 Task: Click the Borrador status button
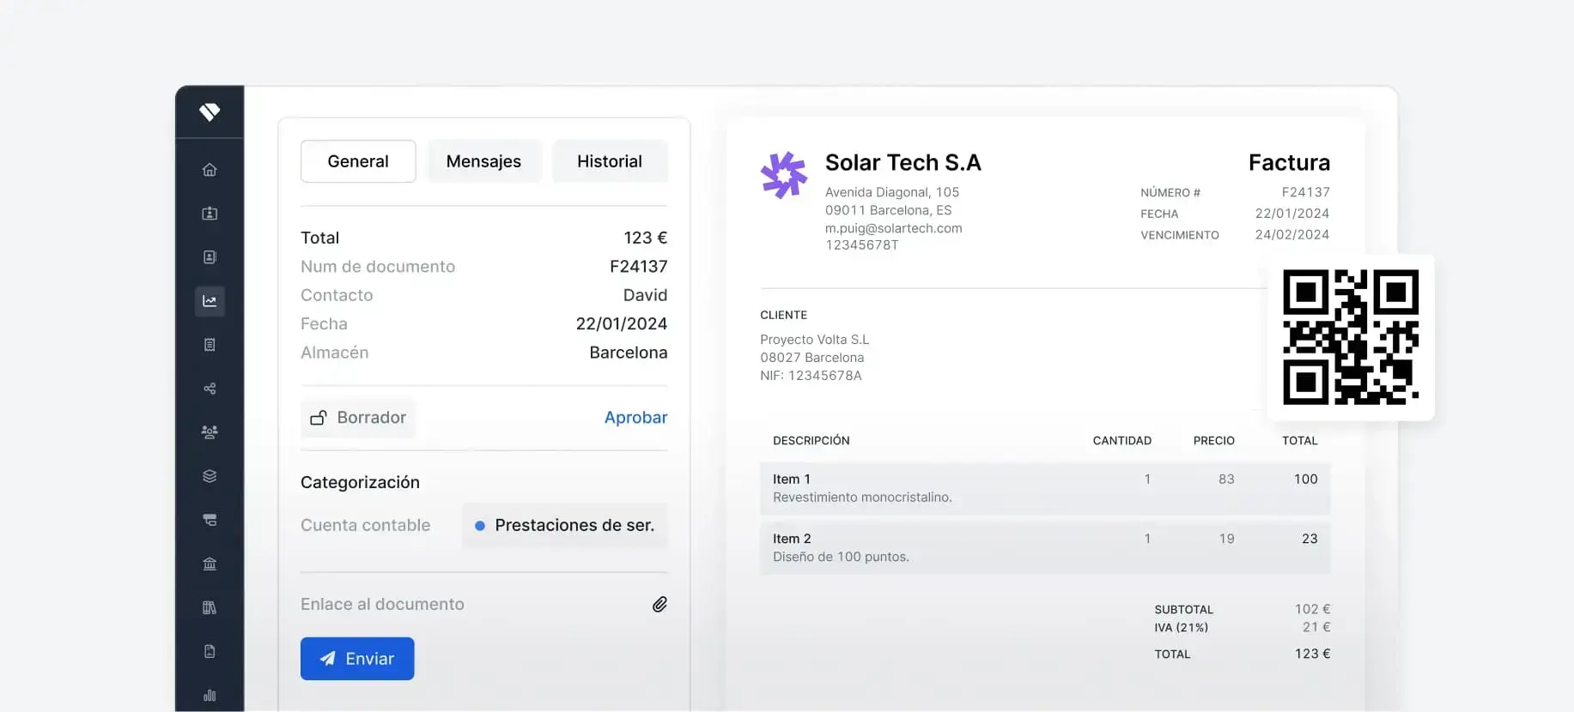[x=358, y=418]
